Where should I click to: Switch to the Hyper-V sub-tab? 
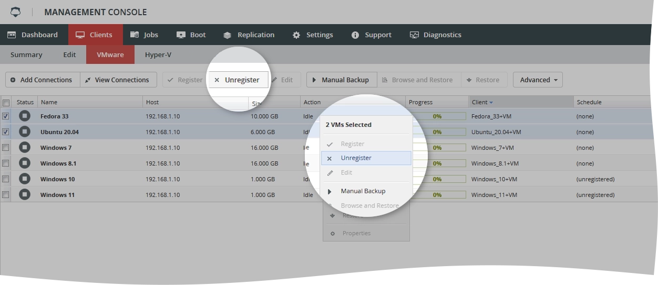point(158,54)
